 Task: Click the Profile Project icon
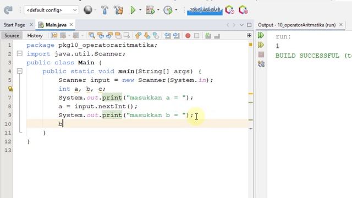(168, 10)
